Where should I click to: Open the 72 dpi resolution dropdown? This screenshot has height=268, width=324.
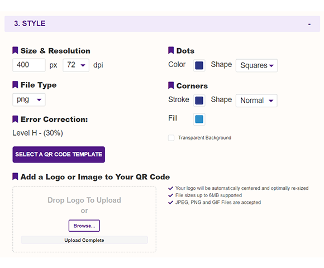click(76, 65)
